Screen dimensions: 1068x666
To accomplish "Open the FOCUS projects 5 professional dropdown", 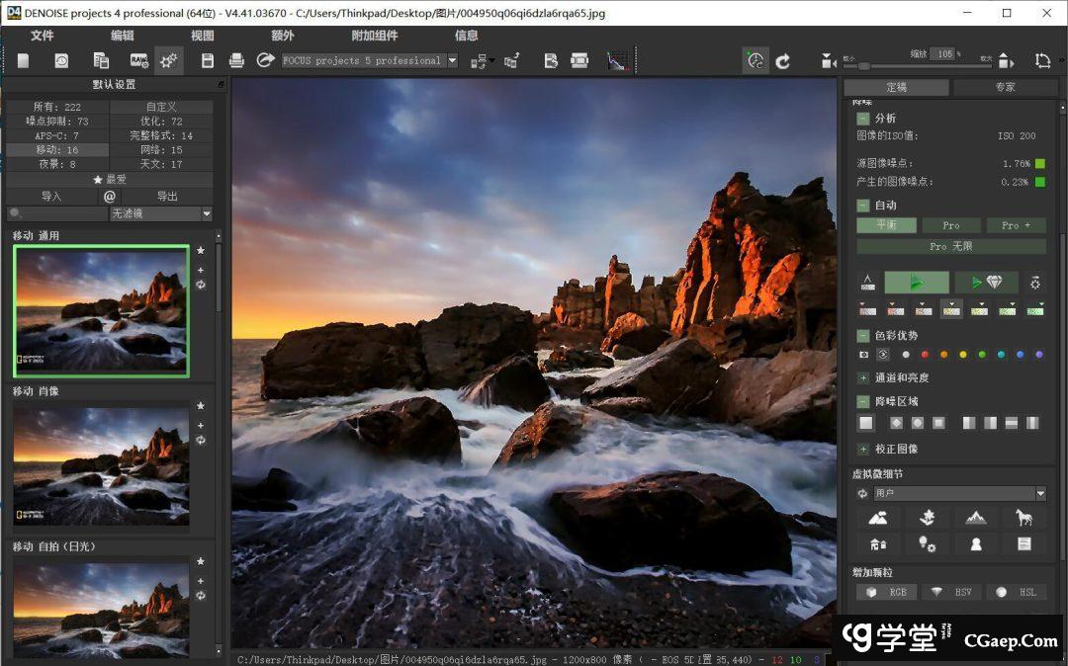I will [452, 61].
